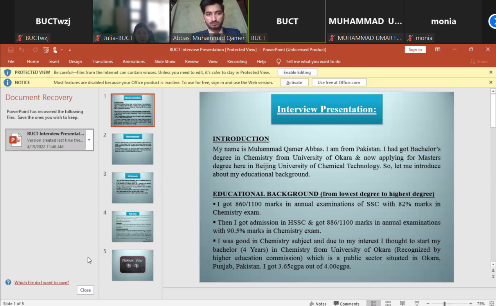Click the Tell me lightbulb icon
Image resolution: width=496 pixels, height=306 pixels.
279,62
